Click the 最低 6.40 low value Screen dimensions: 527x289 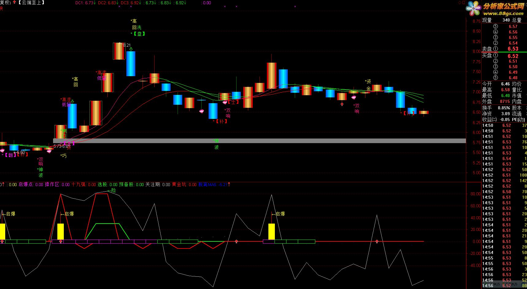point(506,96)
